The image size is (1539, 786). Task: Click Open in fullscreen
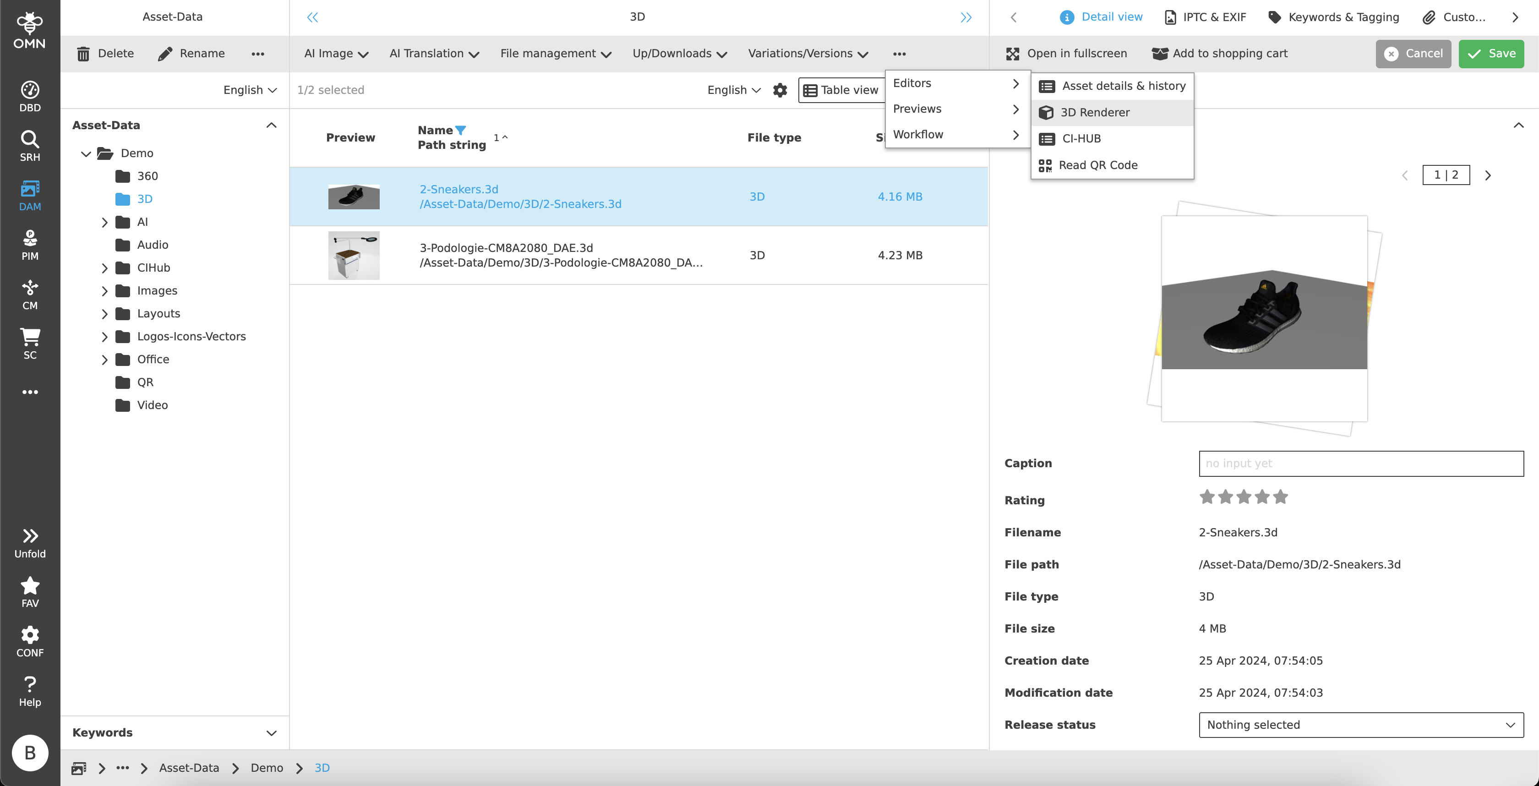tap(1066, 54)
